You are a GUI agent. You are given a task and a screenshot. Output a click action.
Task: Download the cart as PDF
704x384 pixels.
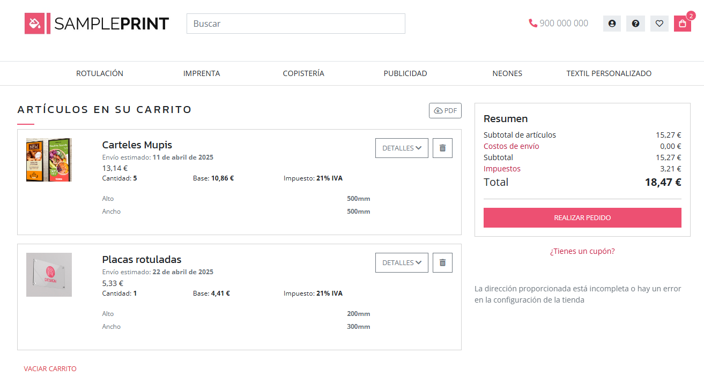pos(445,111)
